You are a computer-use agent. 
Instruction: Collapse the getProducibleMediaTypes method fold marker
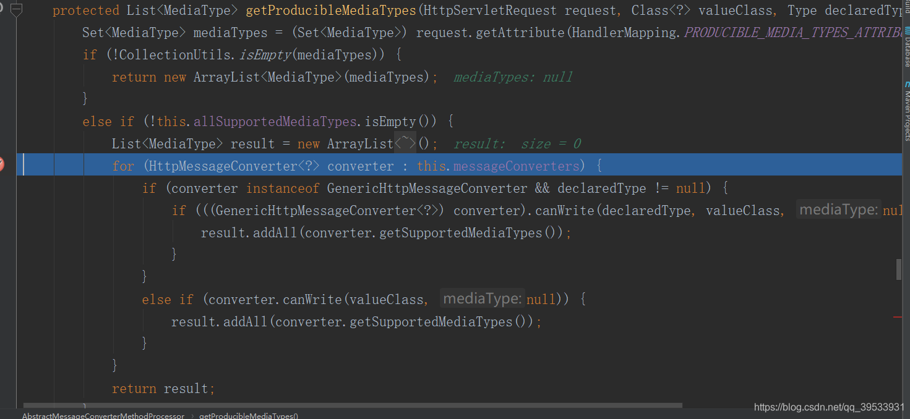[16, 10]
